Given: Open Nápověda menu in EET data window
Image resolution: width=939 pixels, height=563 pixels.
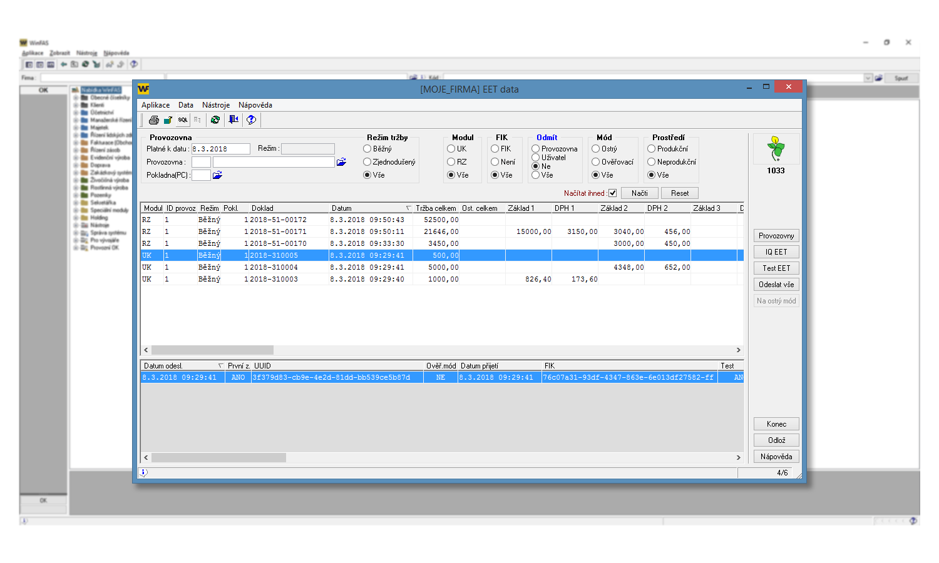Looking at the screenshot, I should coord(255,105).
